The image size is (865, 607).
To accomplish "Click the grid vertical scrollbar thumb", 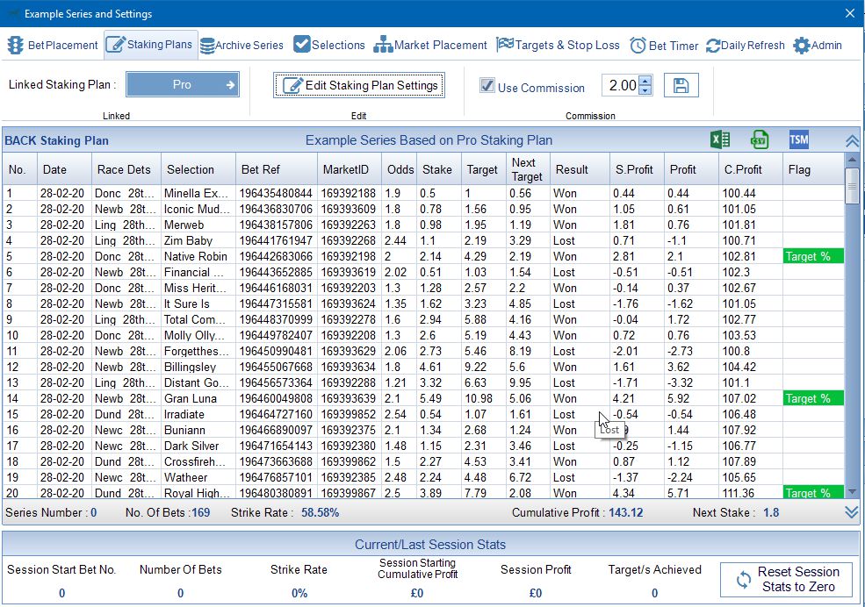I will pyautogui.click(x=853, y=186).
